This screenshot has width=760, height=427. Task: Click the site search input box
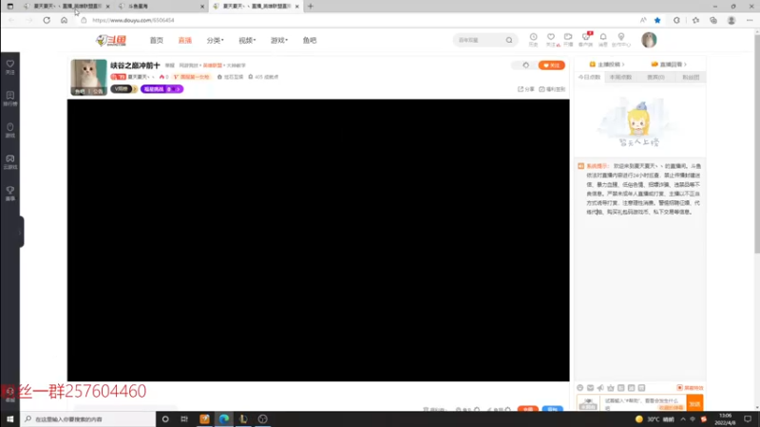pyautogui.click(x=479, y=40)
